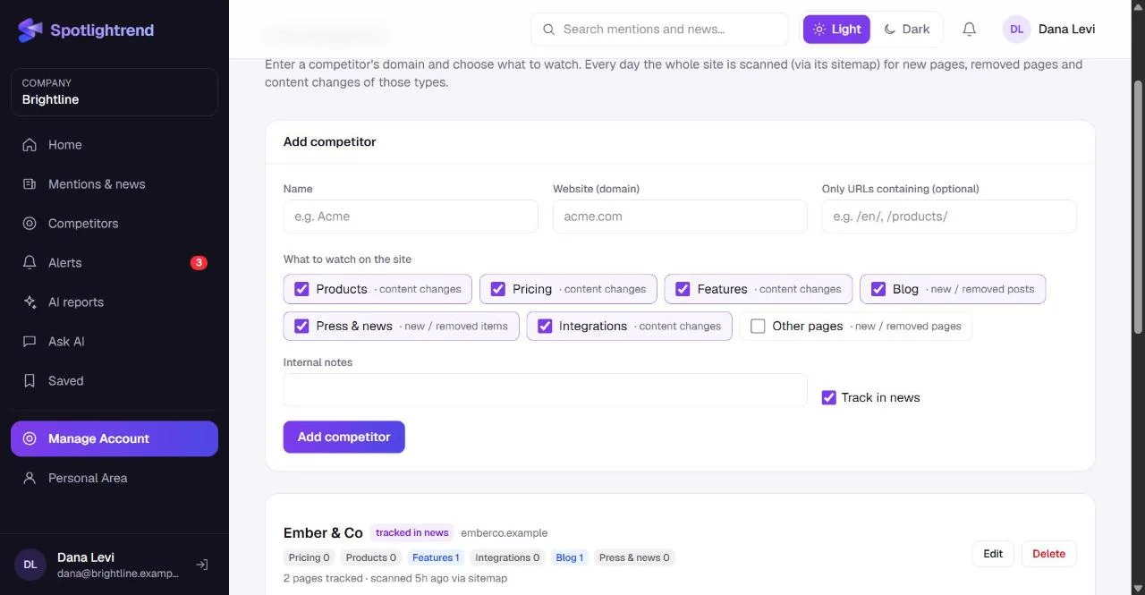Image resolution: width=1145 pixels, height=595 pixels.
Task: Click the Spotlightrend logo icon
Action: pos(30,30)
